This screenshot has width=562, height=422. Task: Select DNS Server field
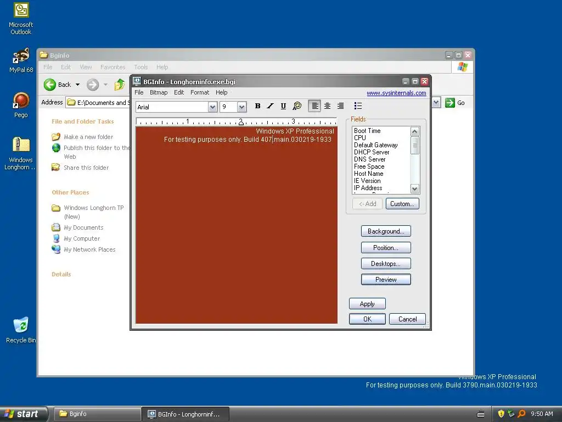tap(369, 159)
